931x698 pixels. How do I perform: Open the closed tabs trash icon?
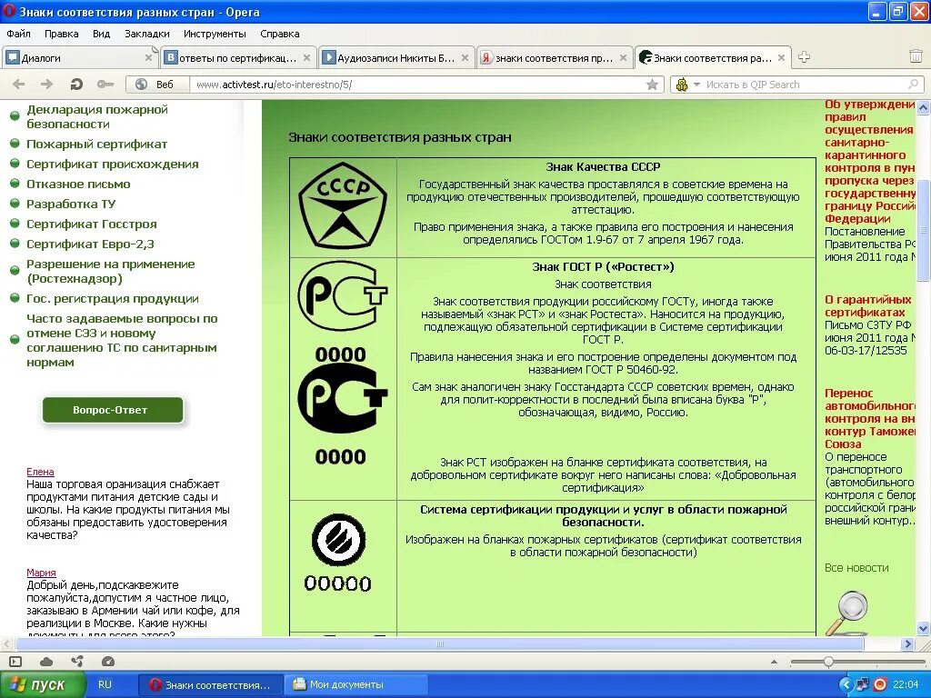[x=916, y=56]
